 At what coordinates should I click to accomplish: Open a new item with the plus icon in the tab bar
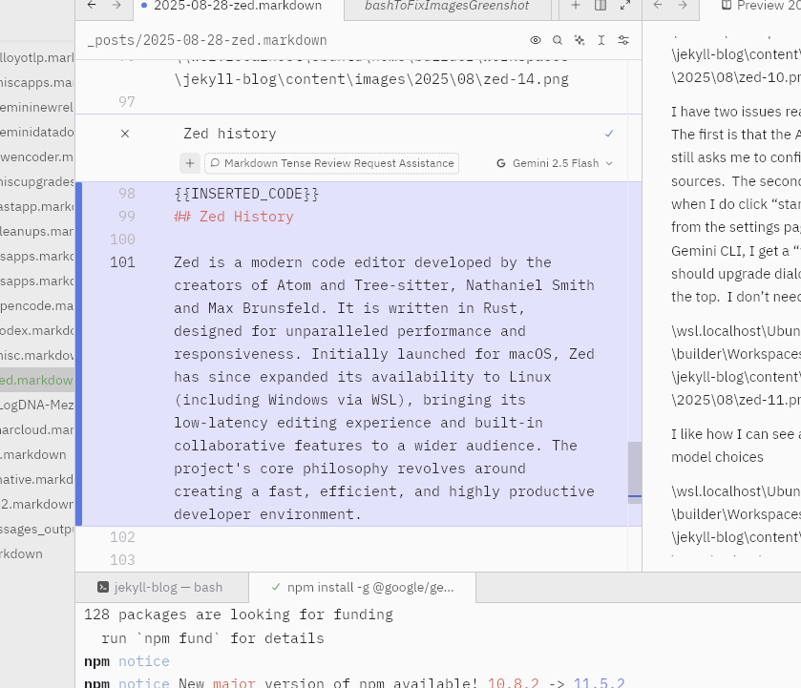575,5
